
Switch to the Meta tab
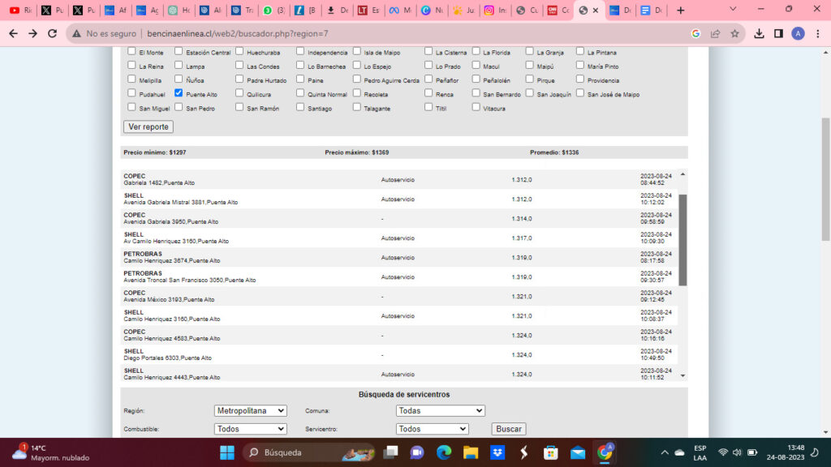point(400,10)
